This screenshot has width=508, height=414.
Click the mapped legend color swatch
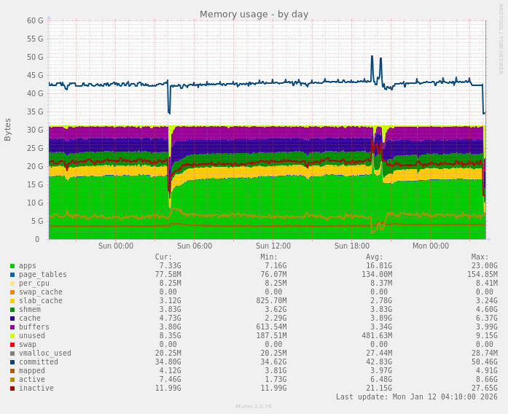click(12, 371)
